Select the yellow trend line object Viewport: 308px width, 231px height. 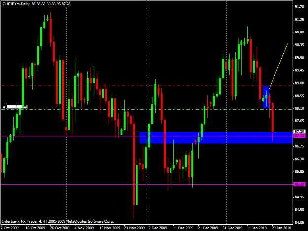278,66
